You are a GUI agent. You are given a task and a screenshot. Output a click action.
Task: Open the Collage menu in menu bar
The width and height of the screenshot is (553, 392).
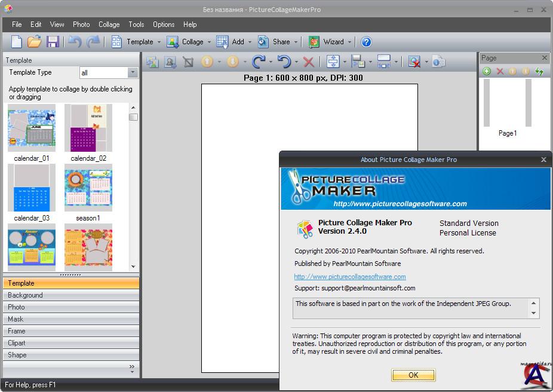click(109, 24)
